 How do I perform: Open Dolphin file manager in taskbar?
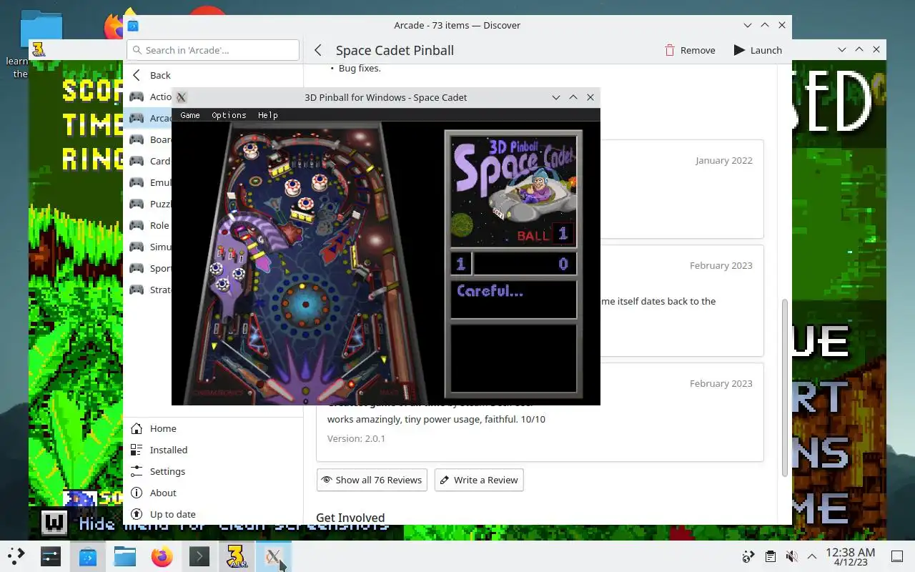coord(125,556)
